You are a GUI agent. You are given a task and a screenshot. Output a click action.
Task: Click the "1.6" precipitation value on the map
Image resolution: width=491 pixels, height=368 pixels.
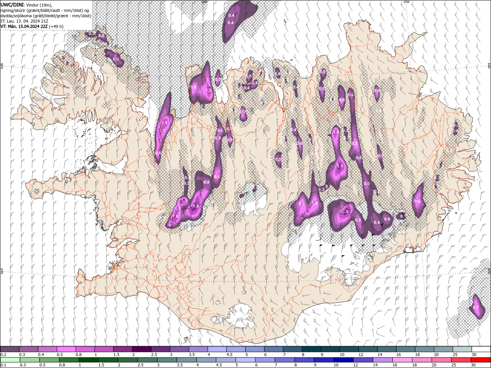tap(176, 217)
